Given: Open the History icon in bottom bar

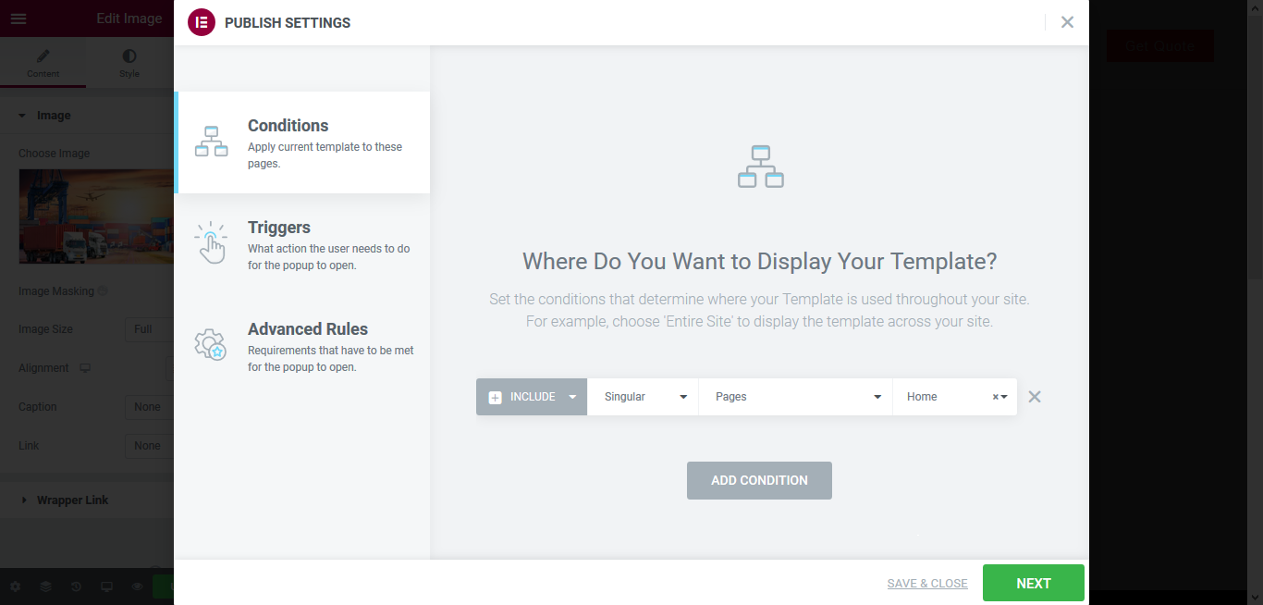Looking at the screenshot, I should point(76,586).
